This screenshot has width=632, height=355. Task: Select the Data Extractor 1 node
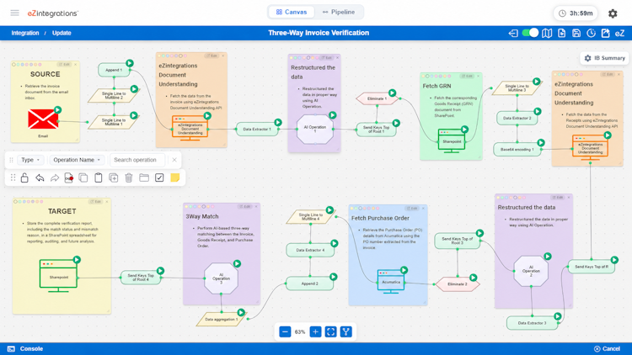click(x=257, y=130)
